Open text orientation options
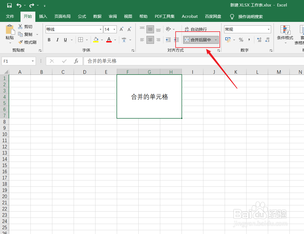The width and height of the screenshot is (304, 234). click(170, 29)
